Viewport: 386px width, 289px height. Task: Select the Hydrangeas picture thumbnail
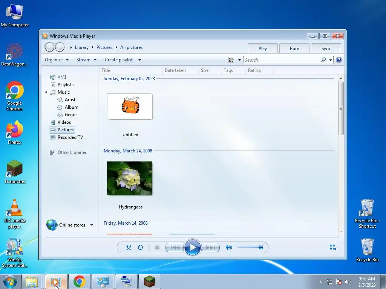[130, 178]
